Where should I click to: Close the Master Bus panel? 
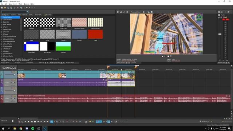(229, 63)
